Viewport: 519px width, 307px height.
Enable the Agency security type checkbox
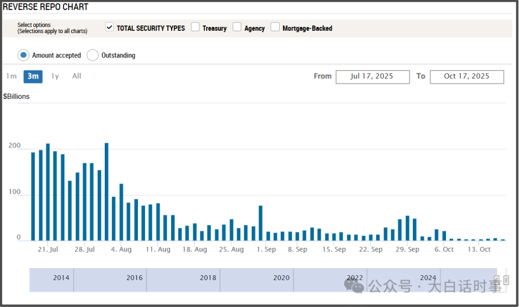(x=237, y=27)
